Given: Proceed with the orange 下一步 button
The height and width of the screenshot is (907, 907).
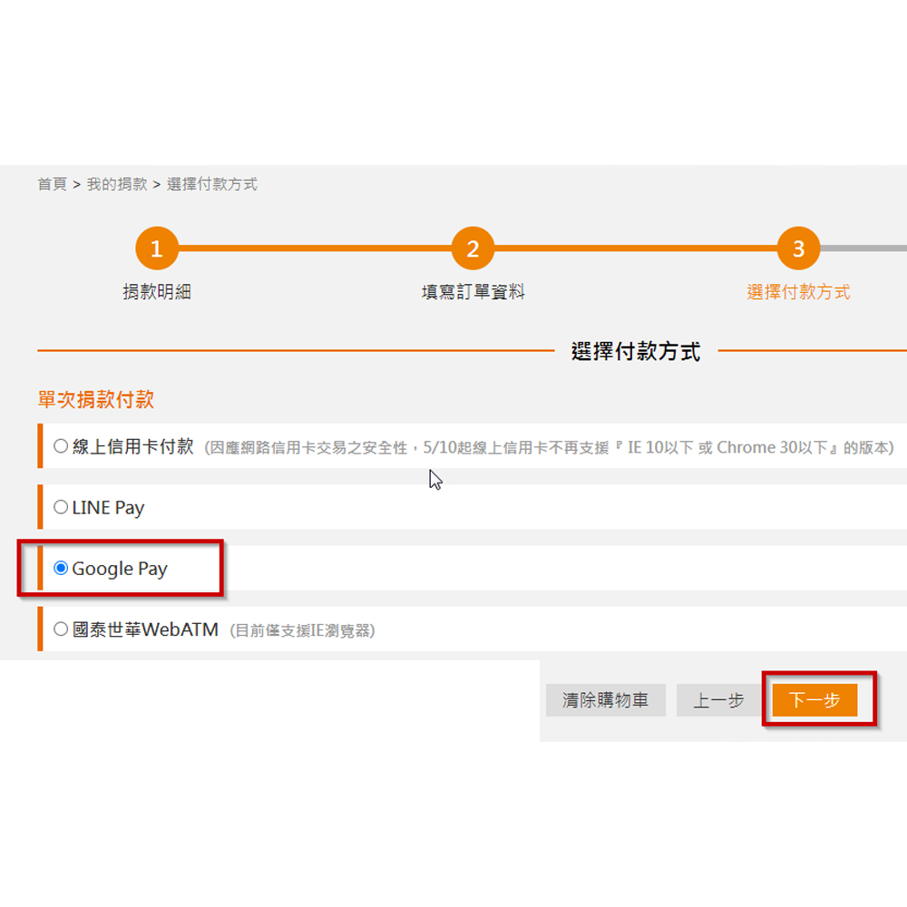Looking at the screenshot, I should coord(814,700).
